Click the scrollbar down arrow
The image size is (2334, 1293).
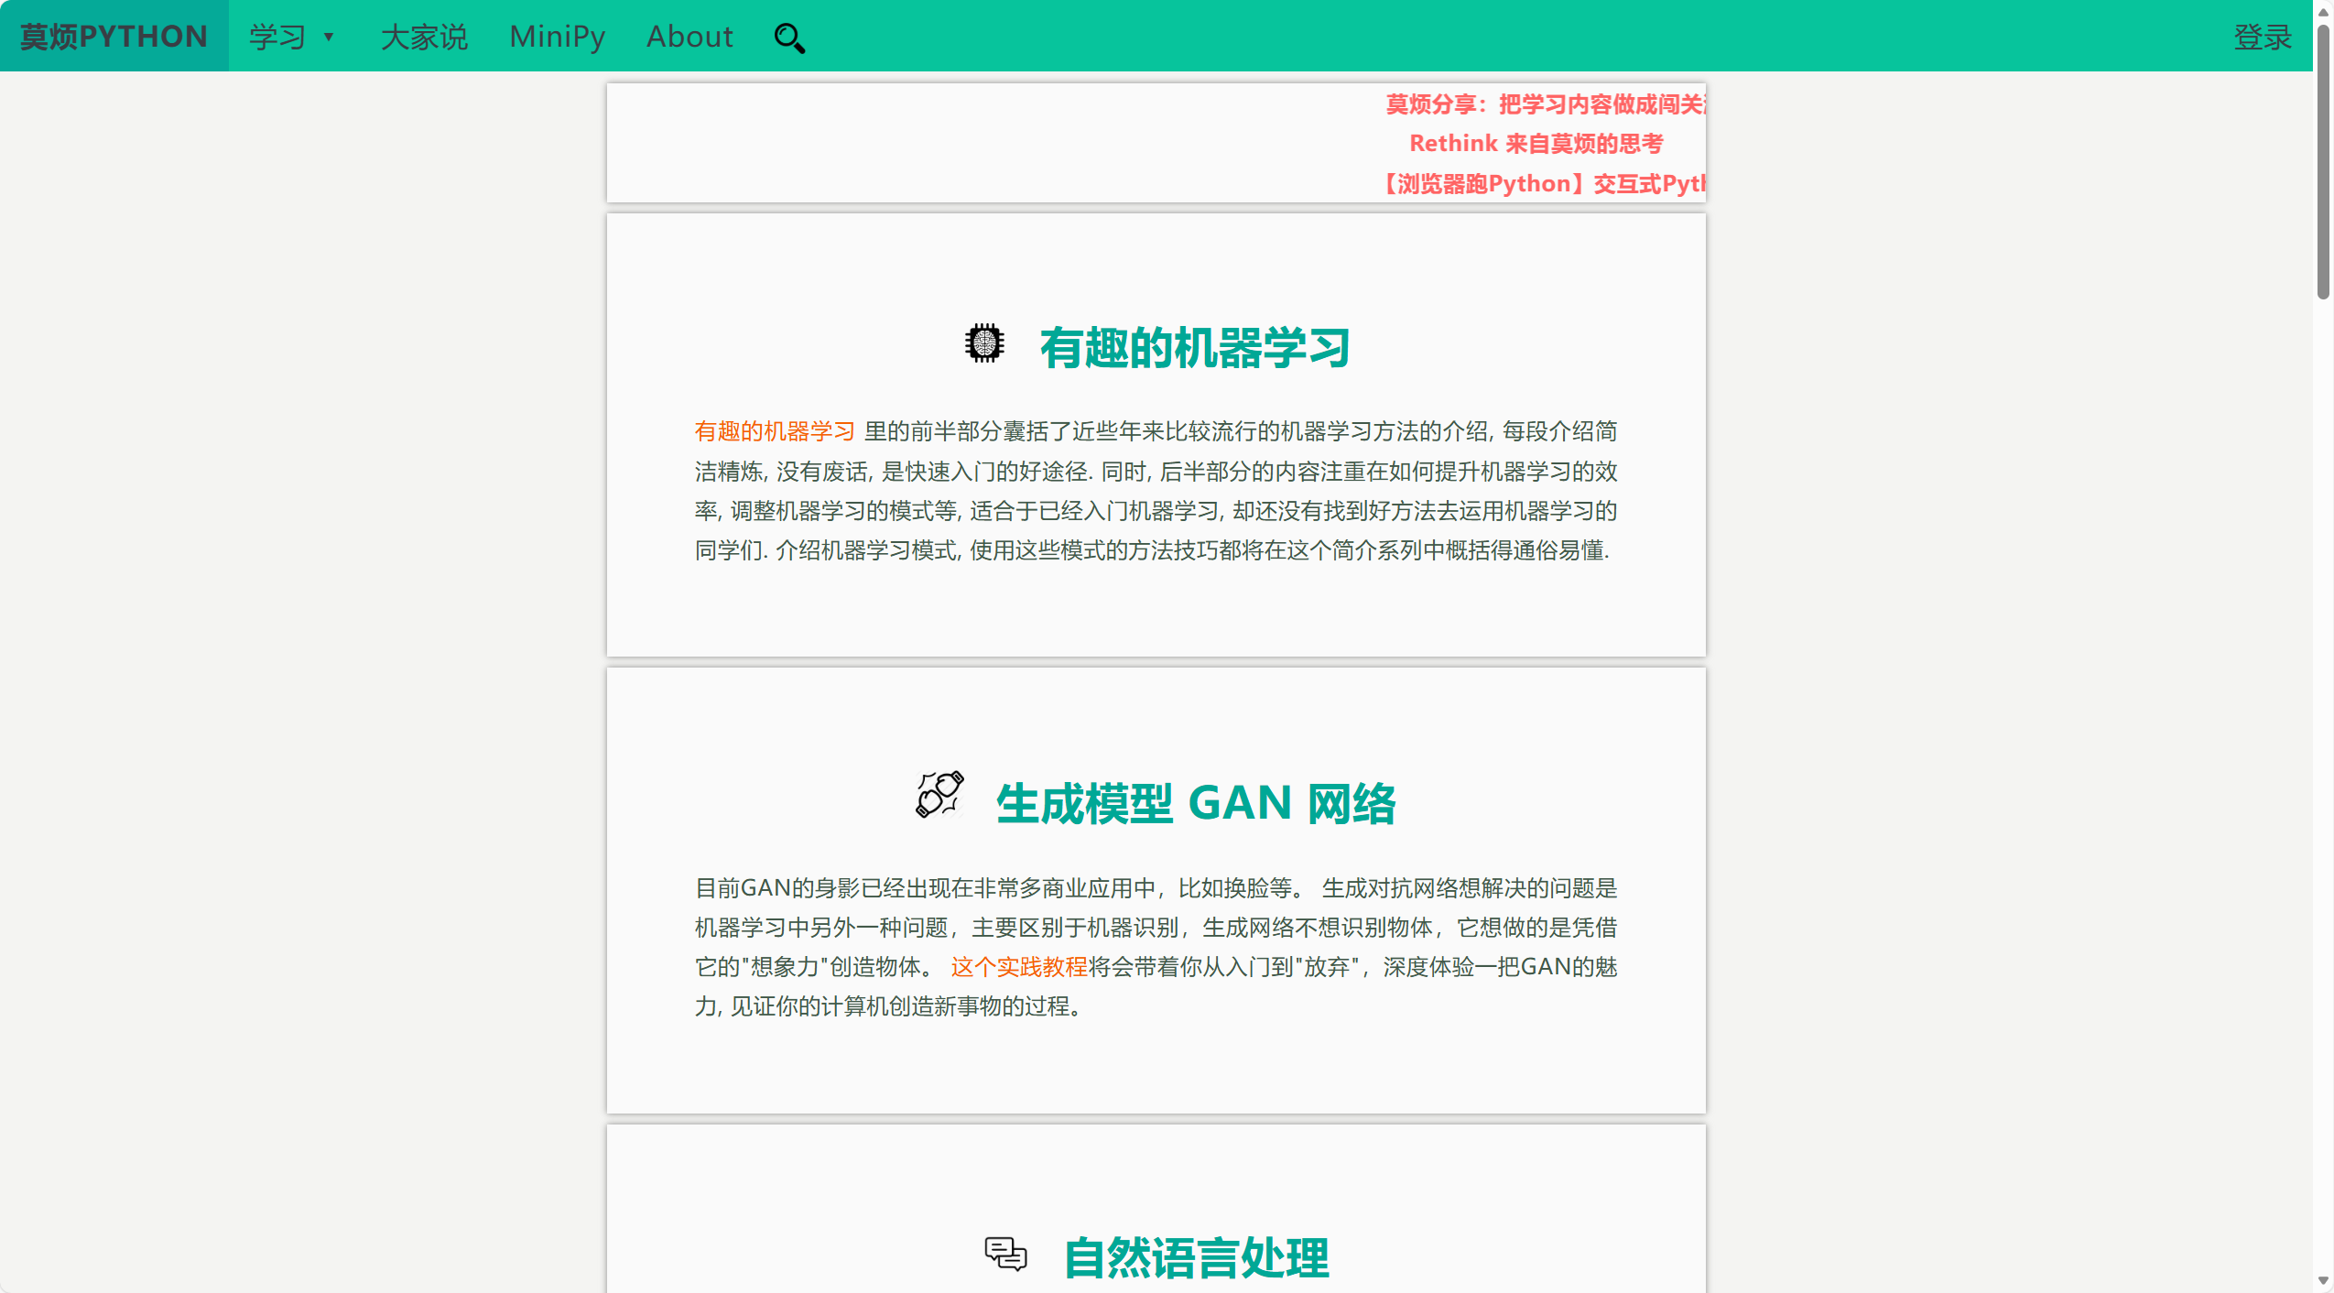tap(2323, 1281)
